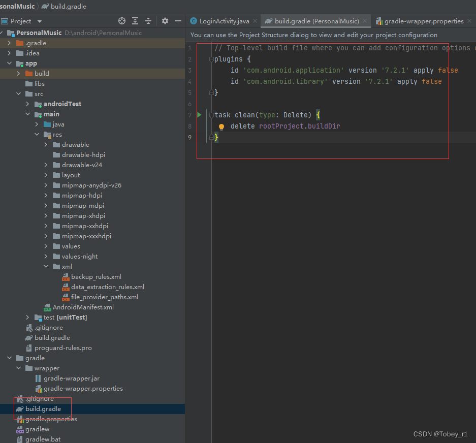
Task: Select the PersonalMusic project root
Action: point(39,33)
